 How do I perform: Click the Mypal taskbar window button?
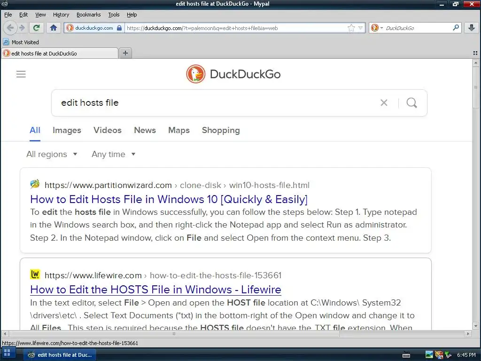60,355
